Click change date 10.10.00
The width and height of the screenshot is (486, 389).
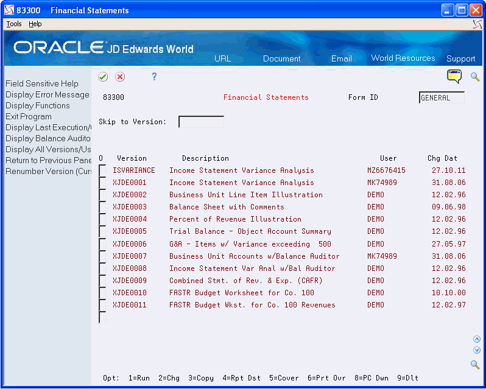pyautogui.click(x=448, y=293)
